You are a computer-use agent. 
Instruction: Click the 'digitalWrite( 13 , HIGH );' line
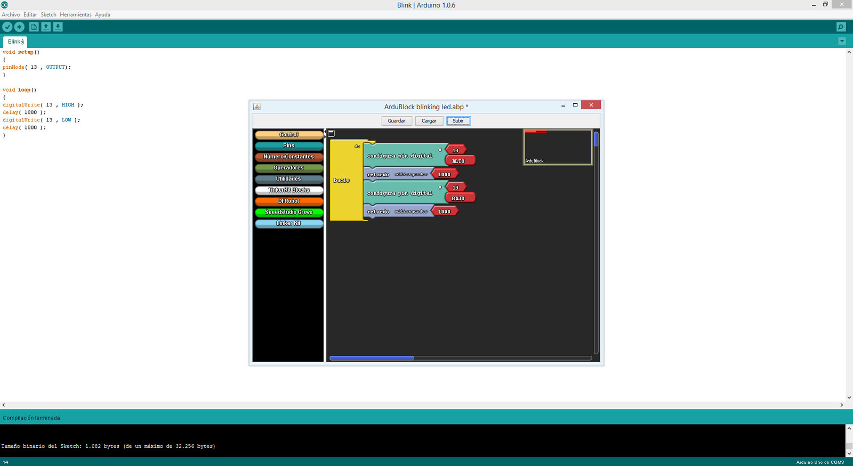click(43, 105)
